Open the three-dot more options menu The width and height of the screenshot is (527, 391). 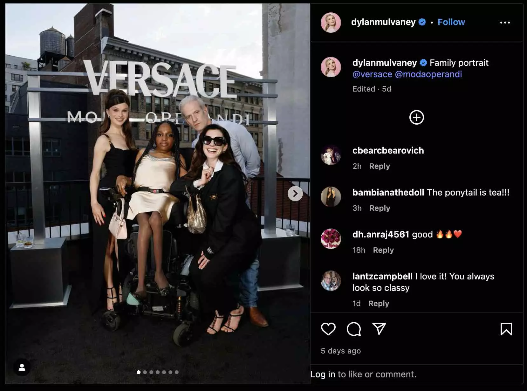coord(505,22)
